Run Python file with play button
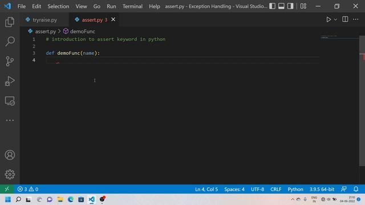Image resolution: width=365 pixels, height=205 pixels. tap(328, 19)
